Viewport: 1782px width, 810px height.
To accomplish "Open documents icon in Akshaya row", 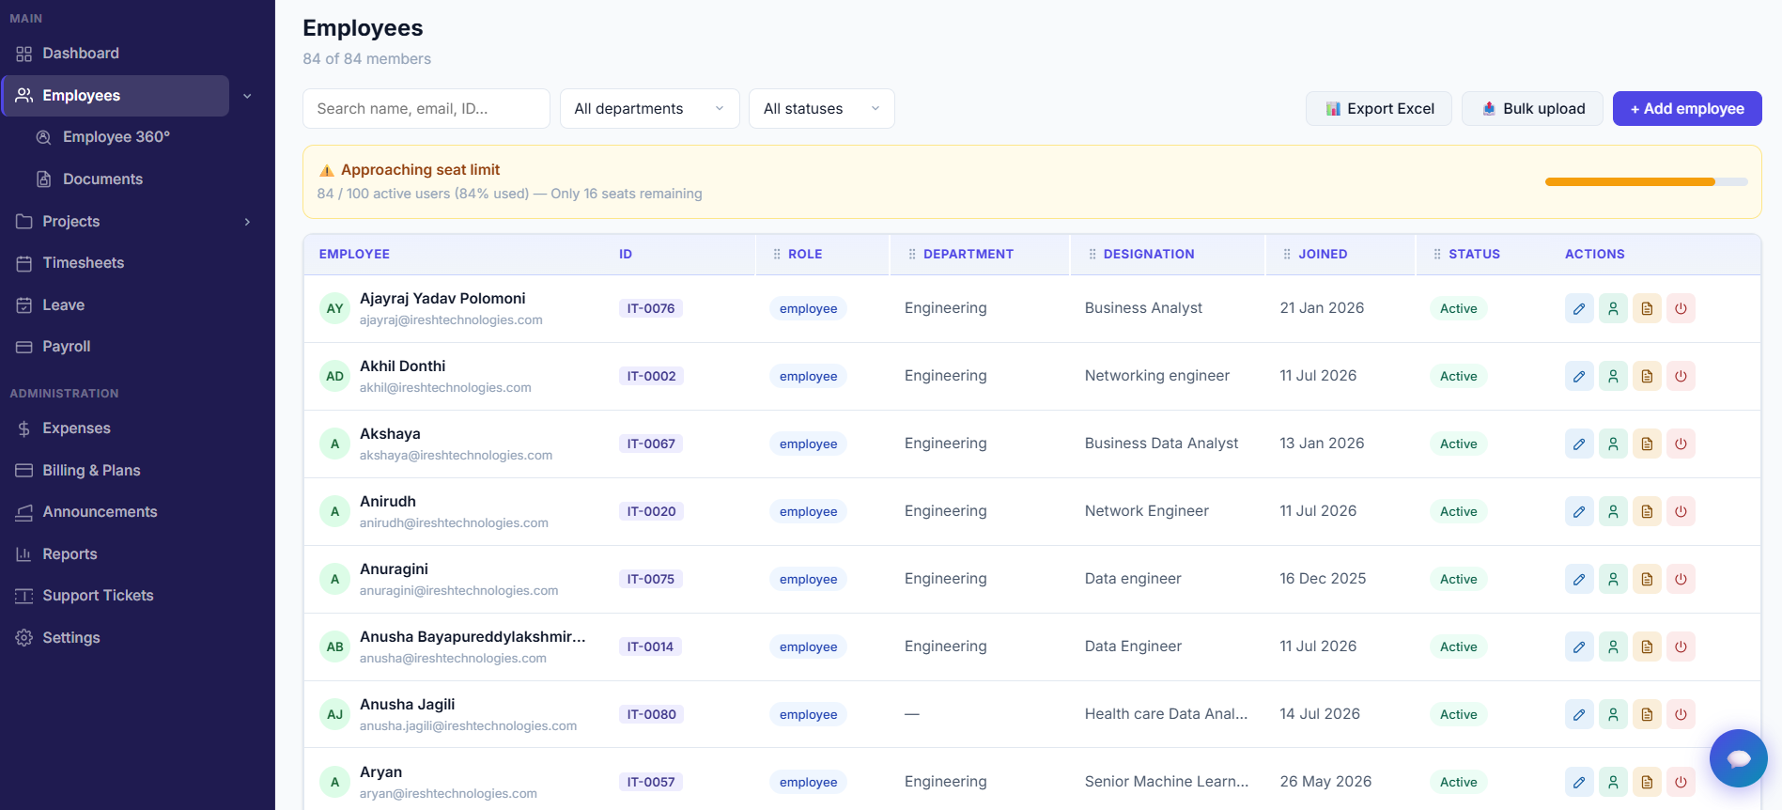I will coord(1647,444).
